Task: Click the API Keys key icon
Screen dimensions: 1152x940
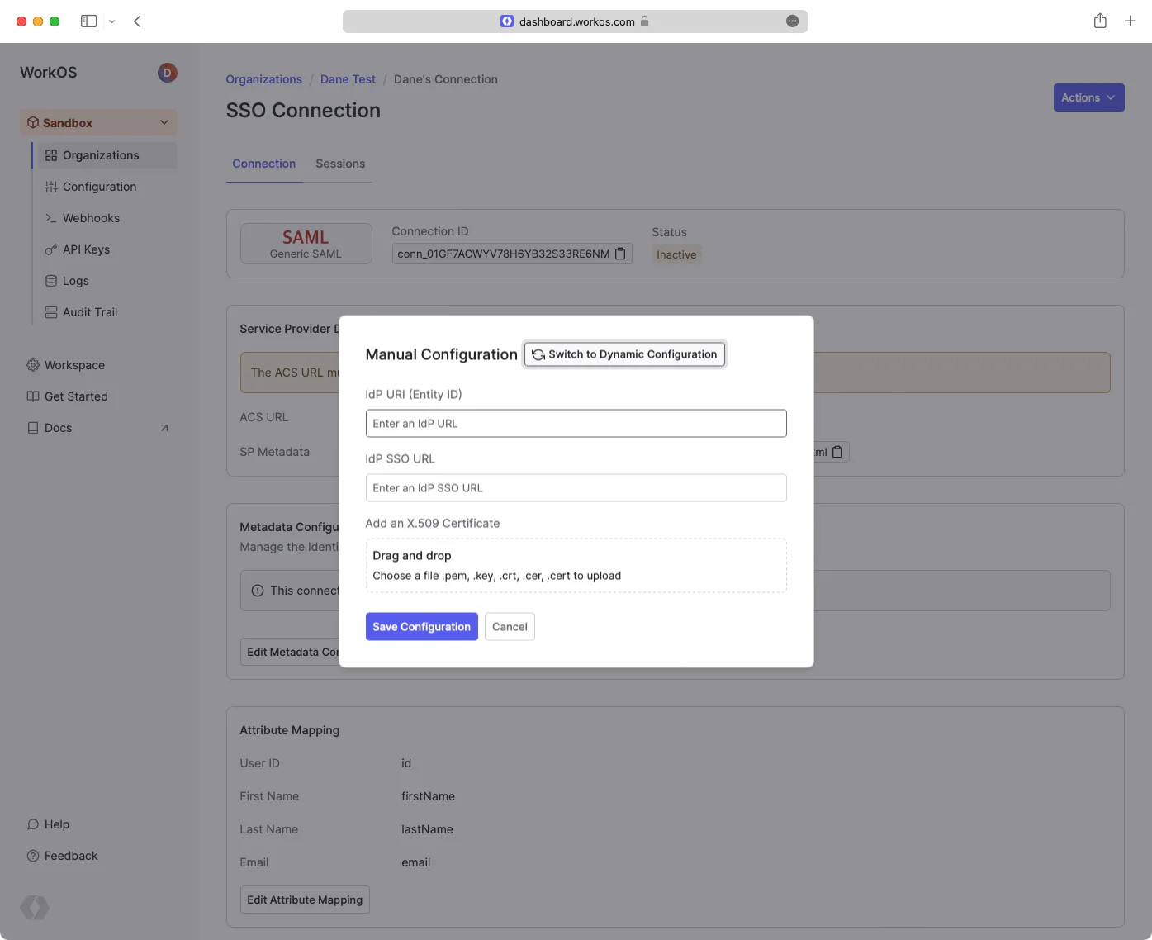Action: (x=51, y=249)
